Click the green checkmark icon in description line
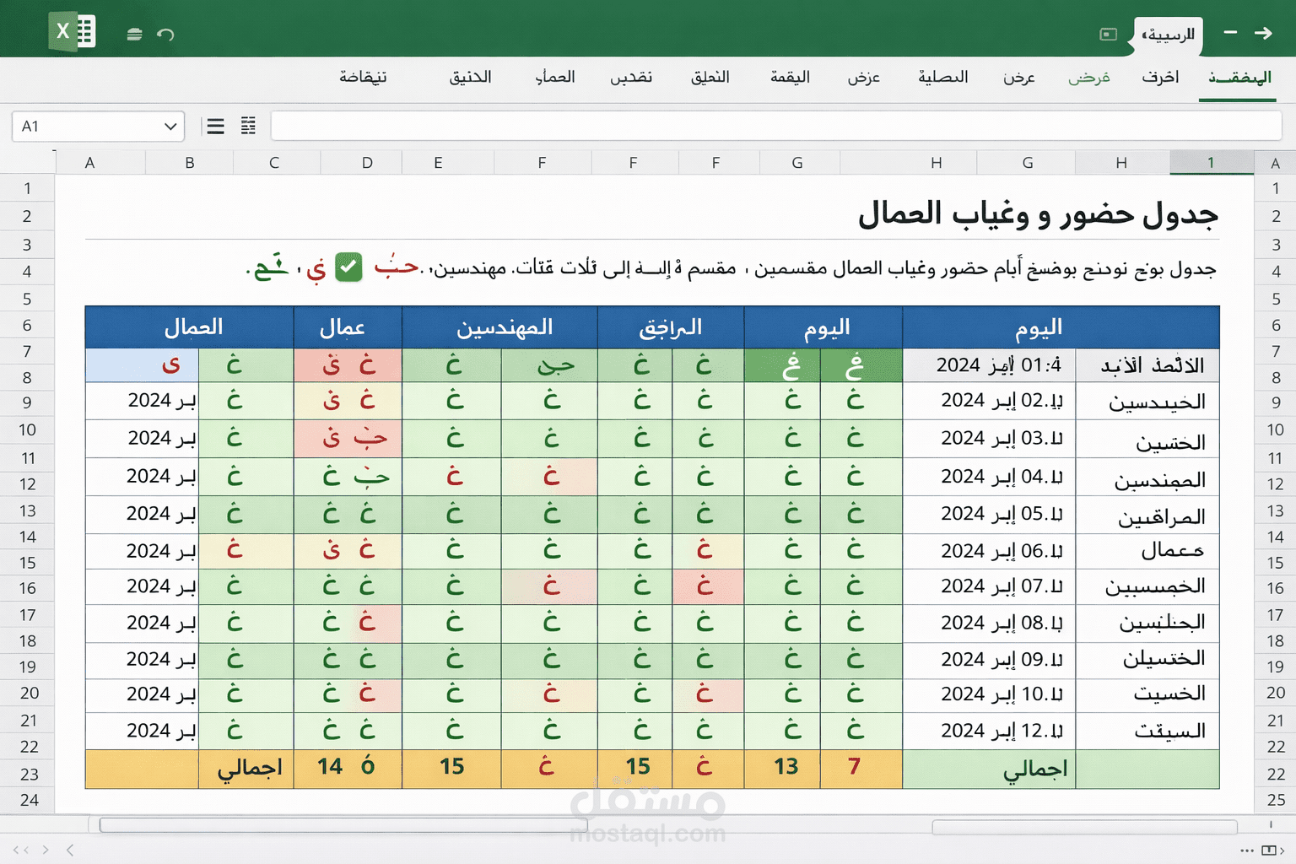1296x864 pixels. point(348,267)
